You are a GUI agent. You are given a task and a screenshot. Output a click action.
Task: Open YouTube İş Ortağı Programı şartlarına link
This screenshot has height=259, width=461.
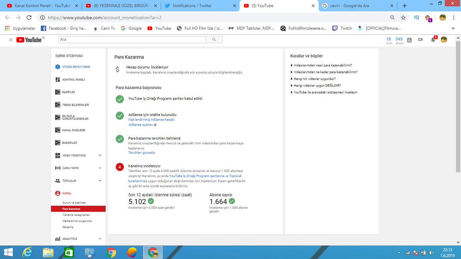click(x=197, y=176)
